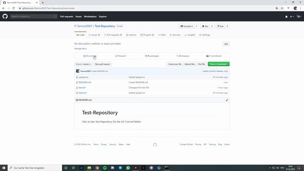
Task: View the 1 branch list
Action: point(121,56)
